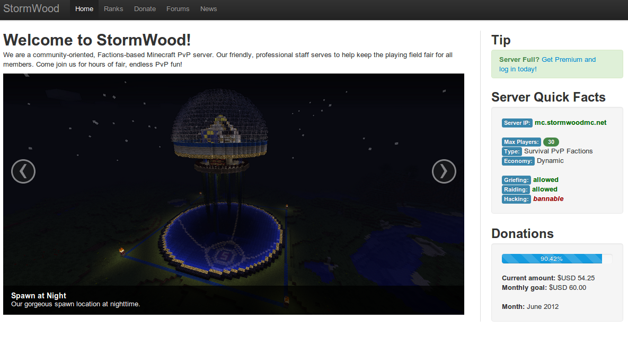Go to the Donate page
The image size is (628, 347).
coord(145,9)
